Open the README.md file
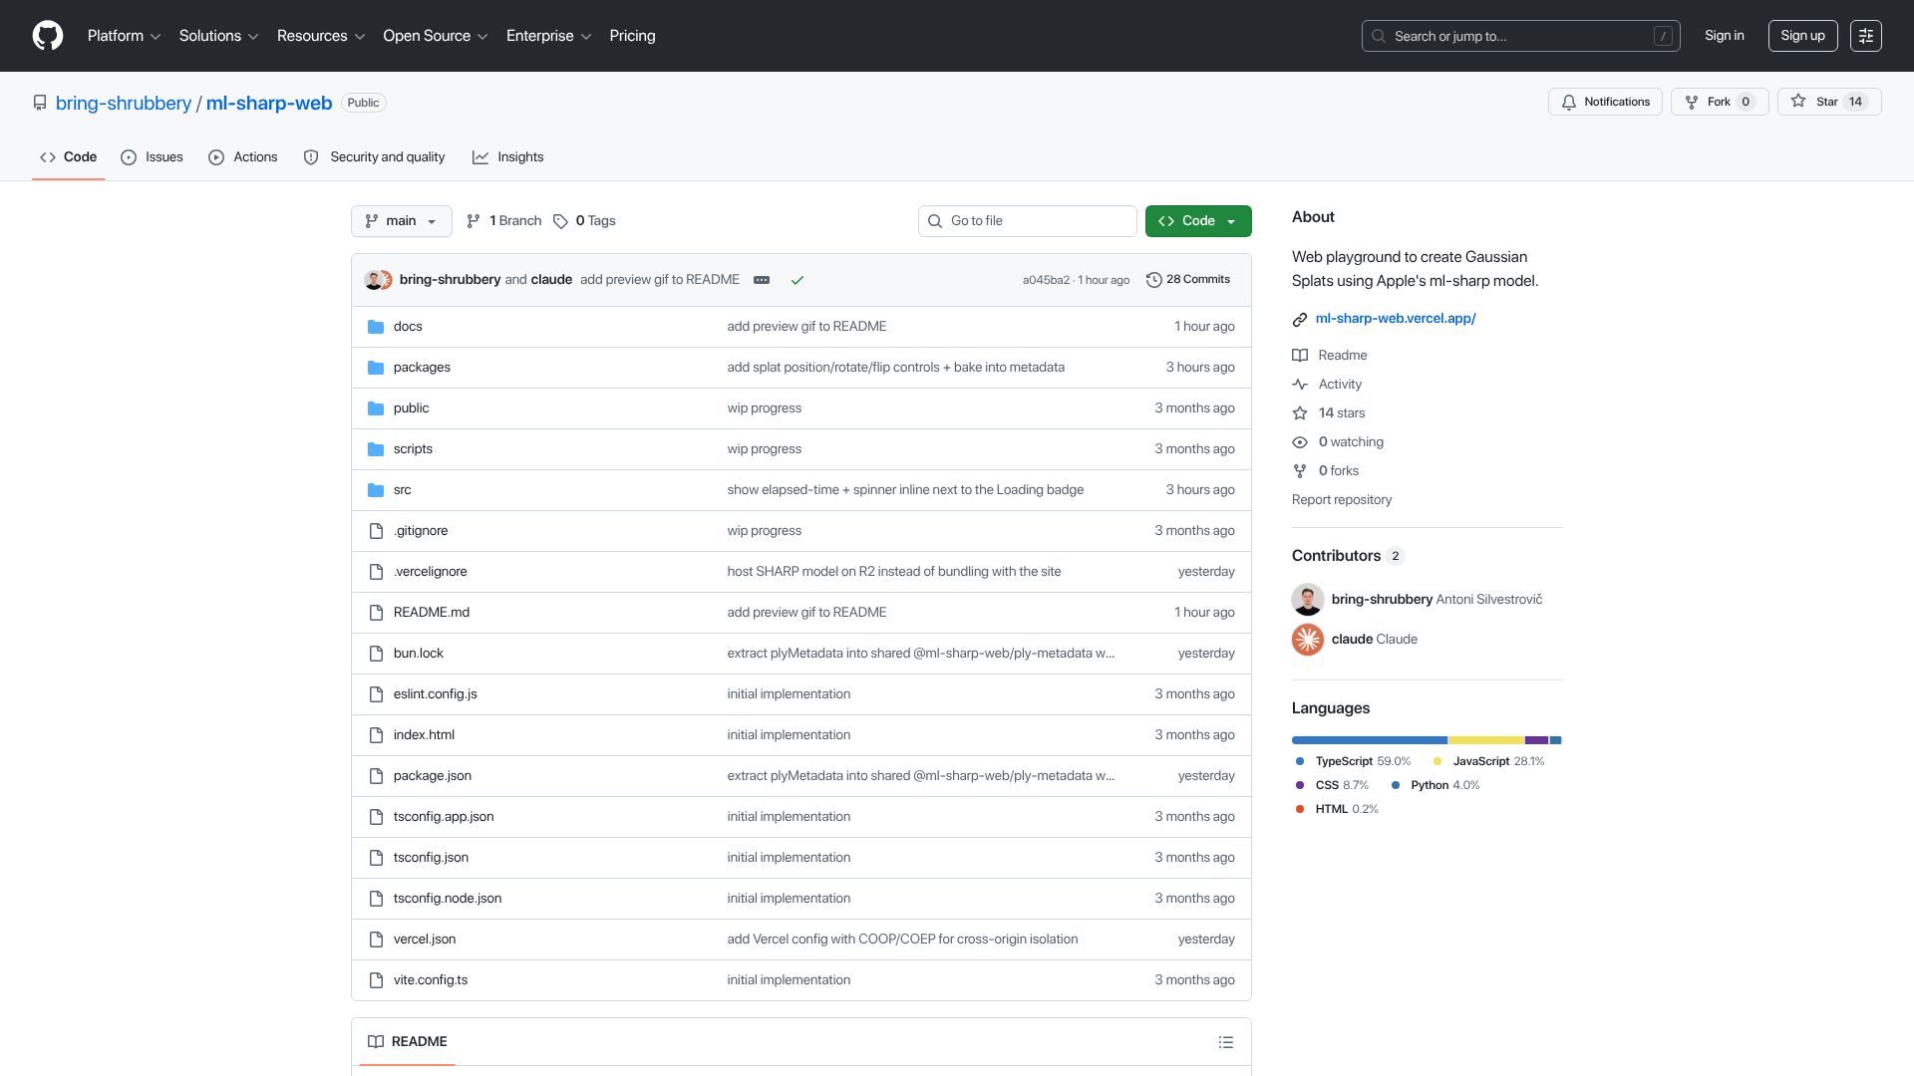Viewport: 1914px width, 1076px height. (431, 613)
